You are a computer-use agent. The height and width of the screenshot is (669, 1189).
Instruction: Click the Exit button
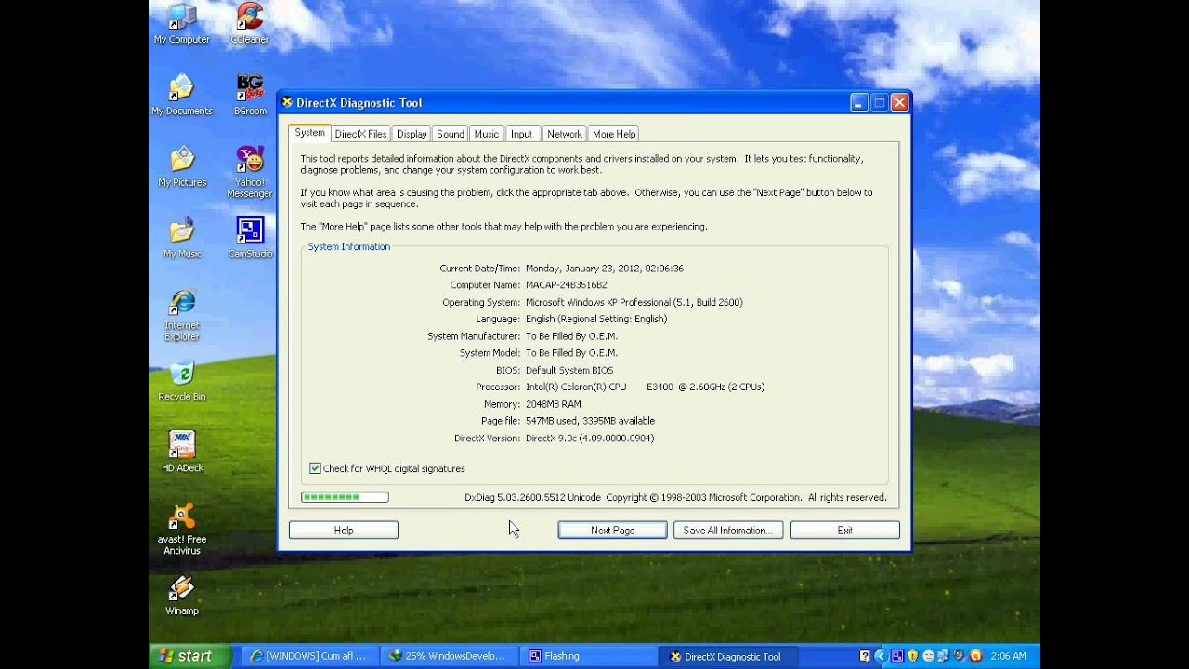844,530
